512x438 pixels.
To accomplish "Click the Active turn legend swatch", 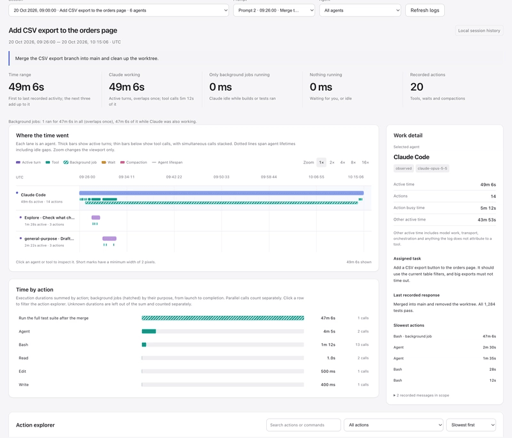I will (x=18, y=162).
